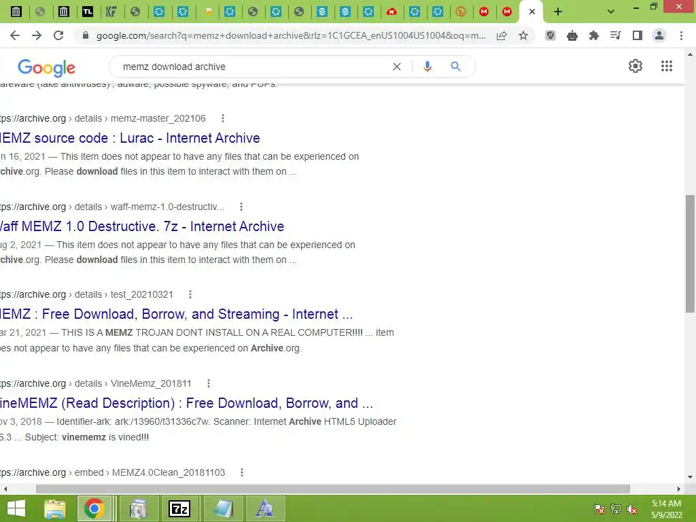Open the Google apps grid
The image size is (696, 522).
(x=667, y=66)
